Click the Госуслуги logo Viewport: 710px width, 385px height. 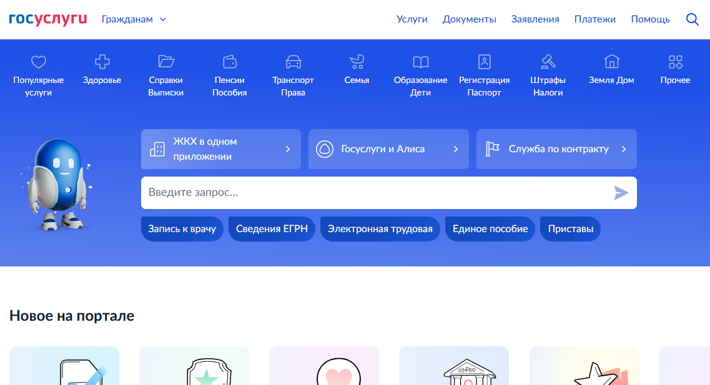pyautogui.click(x=47, y=19)
